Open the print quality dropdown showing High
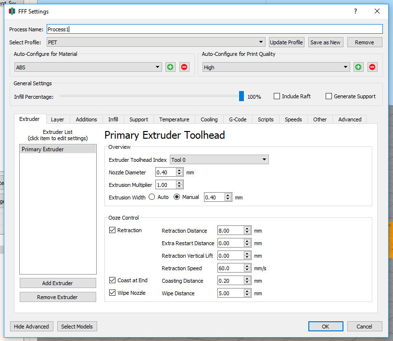Image resolution: width=393 pixels, height=341 pixels. 276,67
